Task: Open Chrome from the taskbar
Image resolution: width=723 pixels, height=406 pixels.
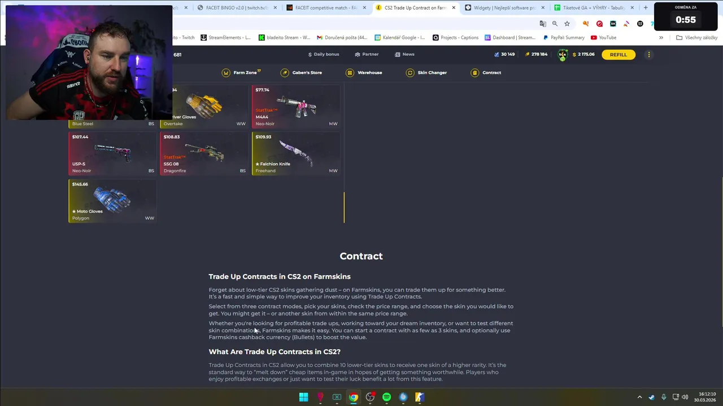Action: [x=353, y=397]
